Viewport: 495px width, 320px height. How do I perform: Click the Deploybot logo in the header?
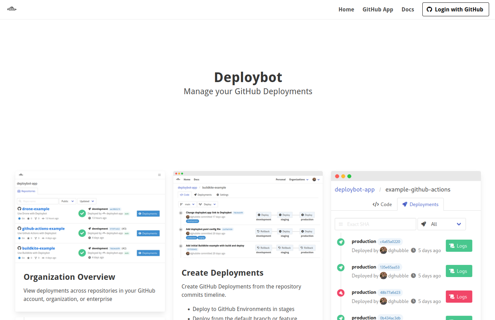(12, 9)
